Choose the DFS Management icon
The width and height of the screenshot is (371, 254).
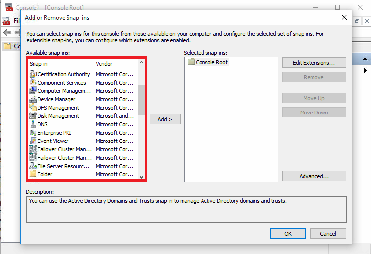(33, 107)
